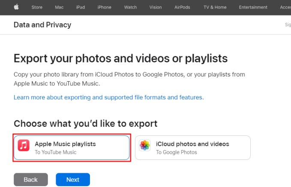This screenshot has height=187, width=291.
Task: Select Apple Music playlists export option
Action: [x=72, y=148]
